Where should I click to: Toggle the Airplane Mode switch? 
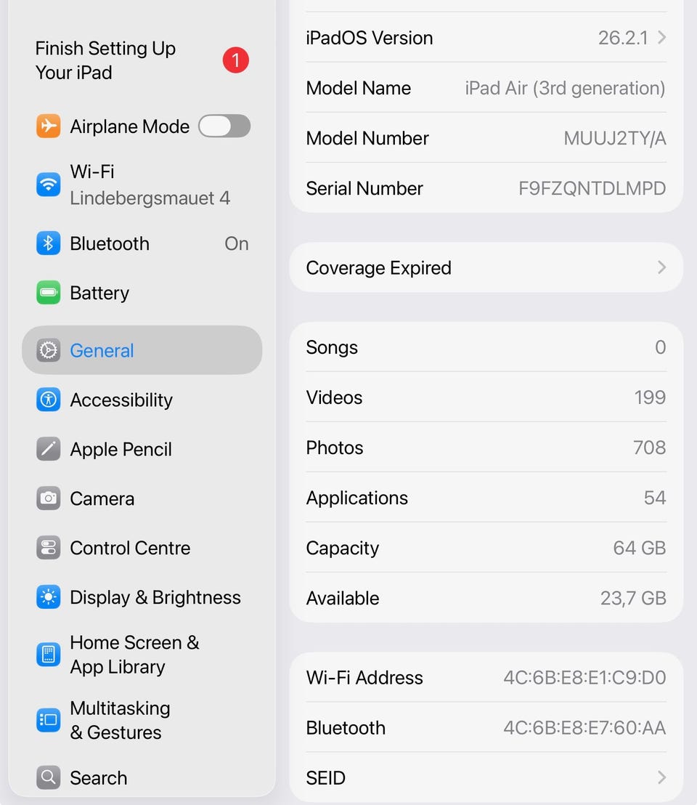click(x=224, y=126)
